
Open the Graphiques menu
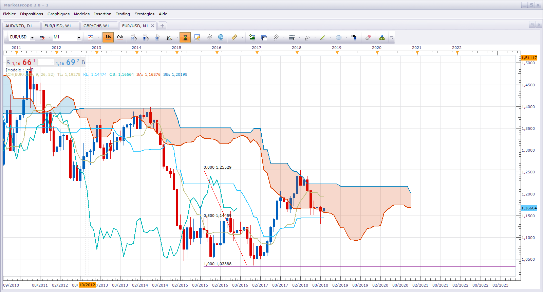click(58, 14)
